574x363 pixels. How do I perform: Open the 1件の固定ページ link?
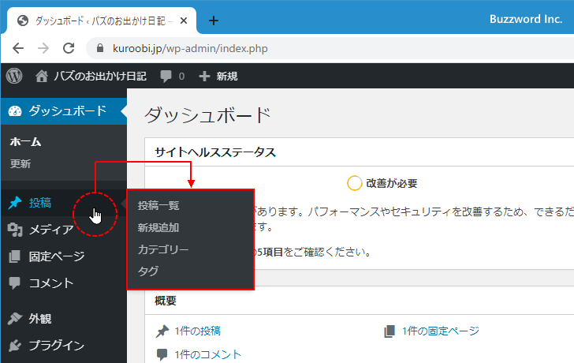tap(441, 331)
